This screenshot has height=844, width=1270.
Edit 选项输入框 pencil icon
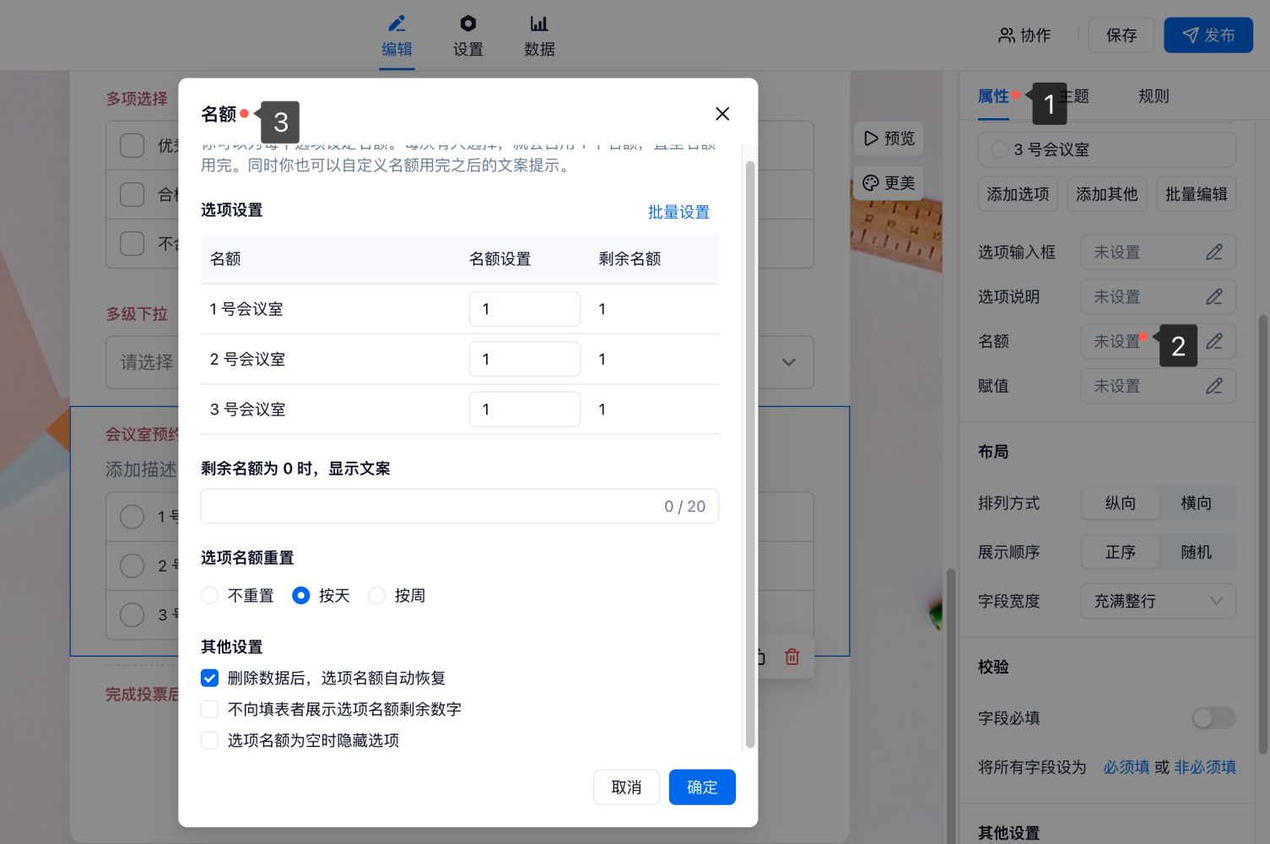coord(1214,252)
